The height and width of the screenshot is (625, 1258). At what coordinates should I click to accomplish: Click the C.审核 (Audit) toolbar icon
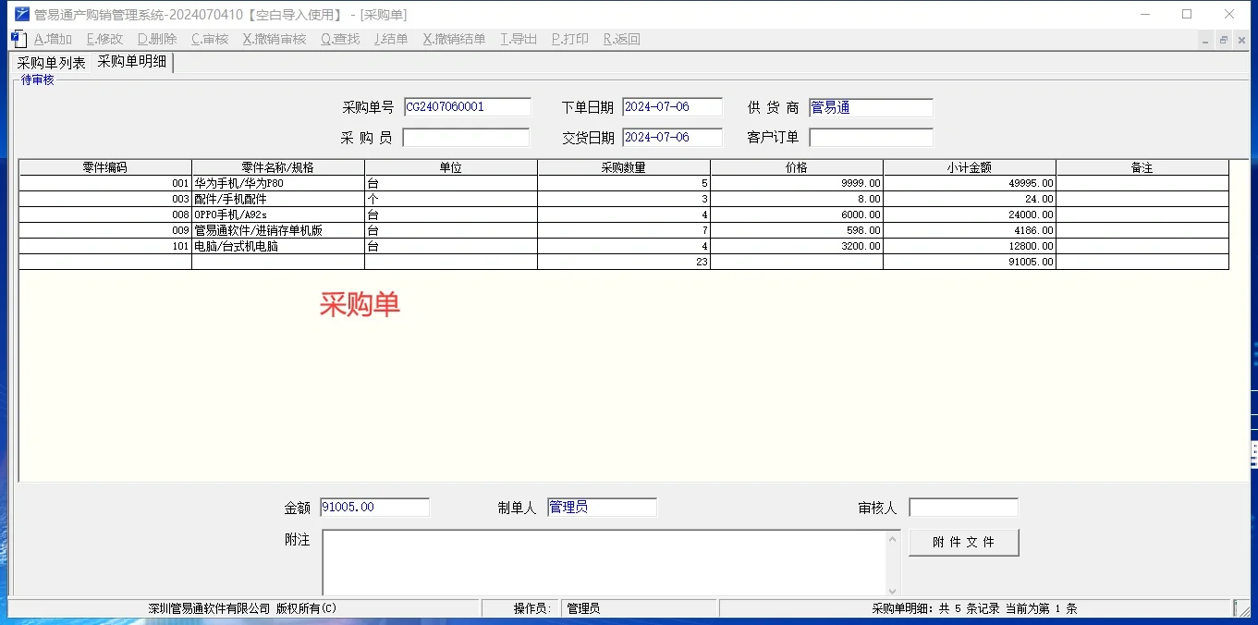pyautogui.click(x=209, y=39)
